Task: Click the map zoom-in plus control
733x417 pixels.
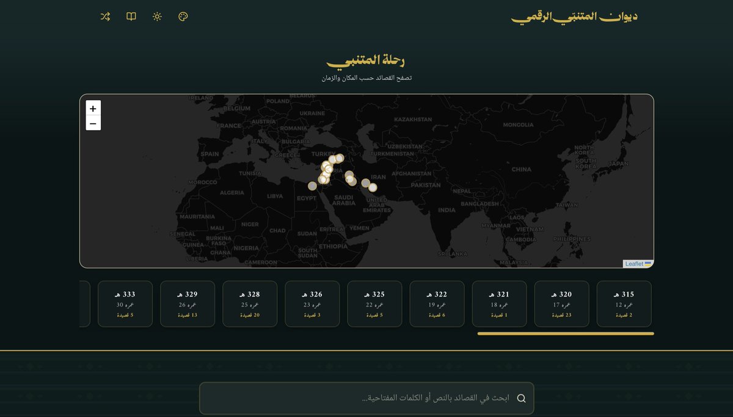Action: [x=93, y=108]
